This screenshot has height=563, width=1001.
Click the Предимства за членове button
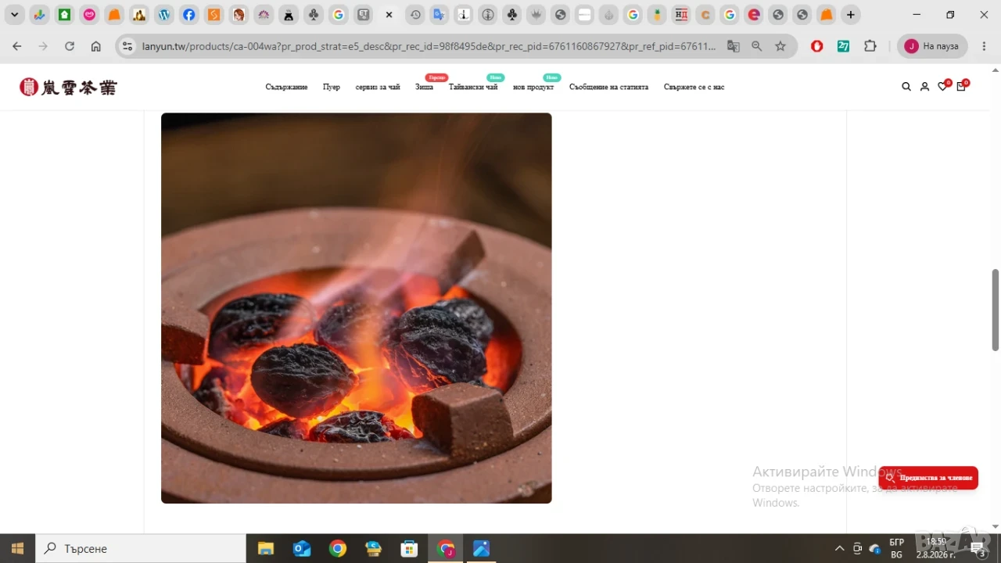(x=928, y=478)
